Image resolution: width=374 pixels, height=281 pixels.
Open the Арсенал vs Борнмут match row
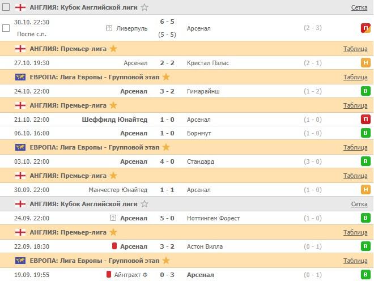[187, 133]
